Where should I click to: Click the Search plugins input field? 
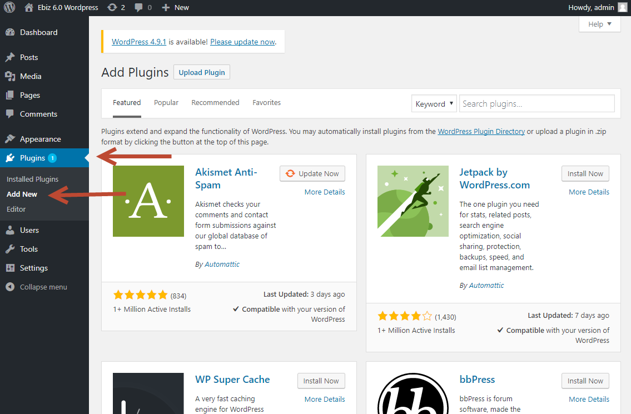537,103
